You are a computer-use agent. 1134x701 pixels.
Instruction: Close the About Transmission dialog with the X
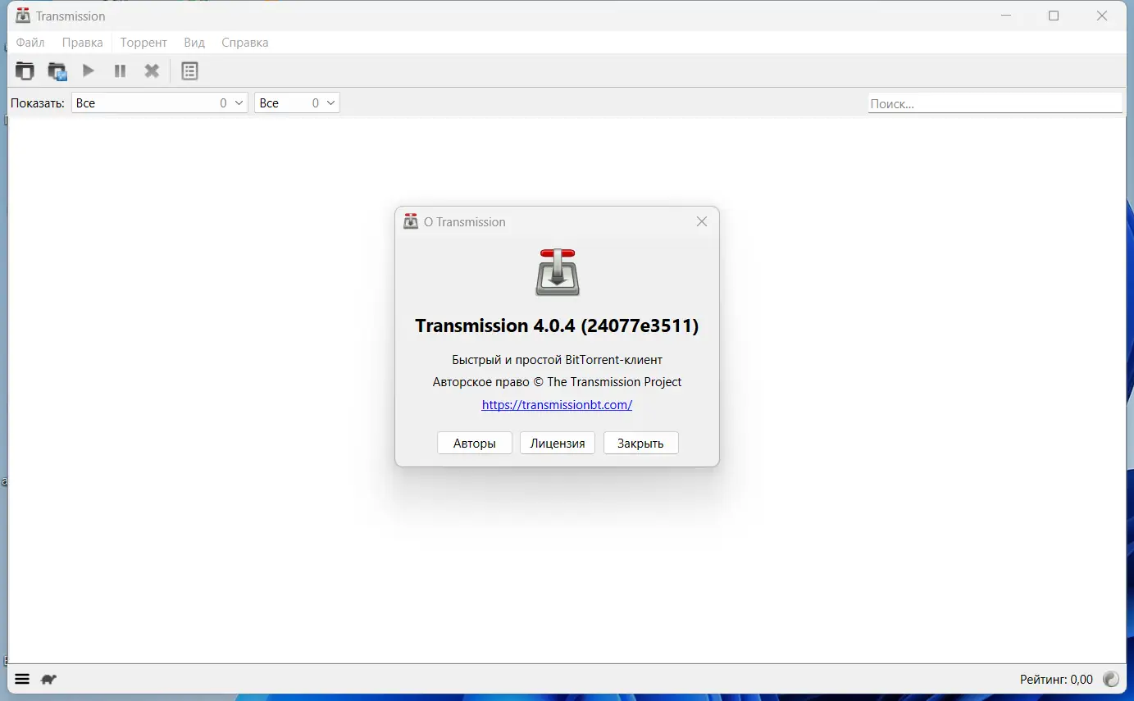(x=702, y=221)
